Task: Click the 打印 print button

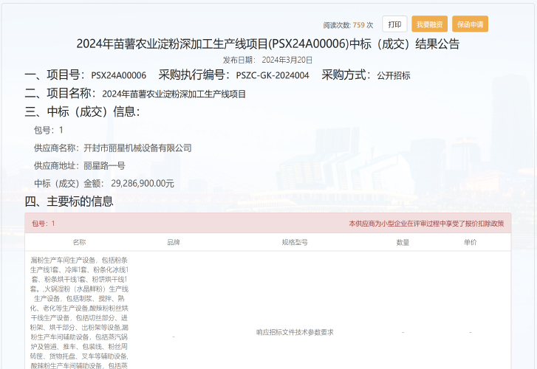Action: (x=394, y=24)
